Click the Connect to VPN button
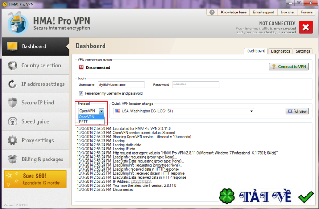Screen dimensions: 319x209 pos(289,67)
